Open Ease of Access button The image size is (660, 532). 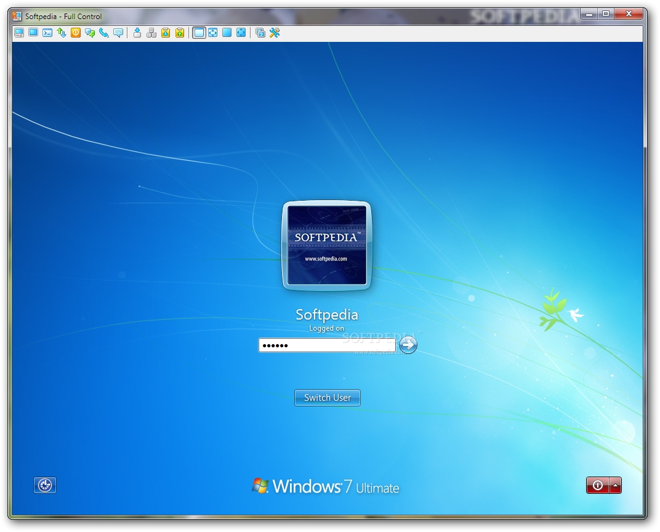coord(45,485)
